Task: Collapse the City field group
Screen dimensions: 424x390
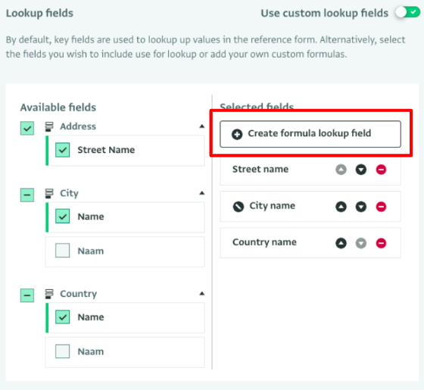Action: [x=201, y=193]
